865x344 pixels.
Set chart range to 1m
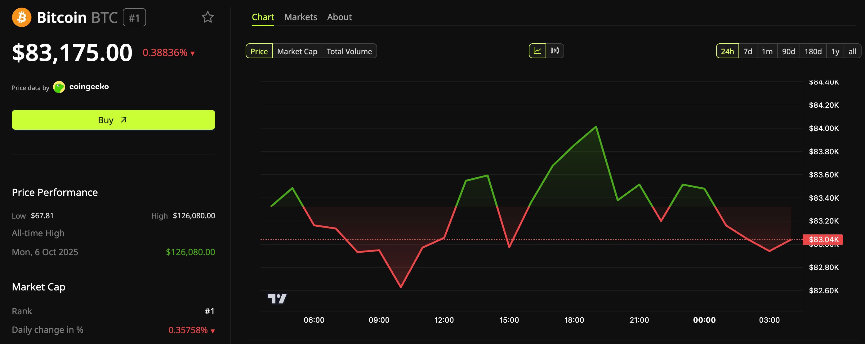pyautogui.click(x=767, y=51)
